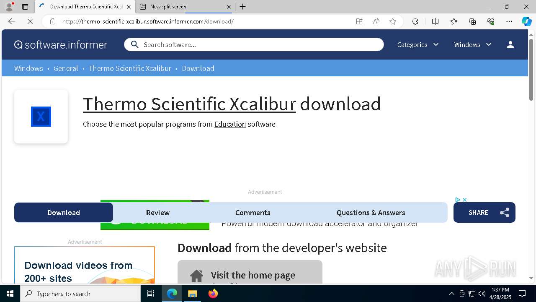Close the New split screen tab
Viewport: 536px width, 302px height.
[x=229, y=7]
